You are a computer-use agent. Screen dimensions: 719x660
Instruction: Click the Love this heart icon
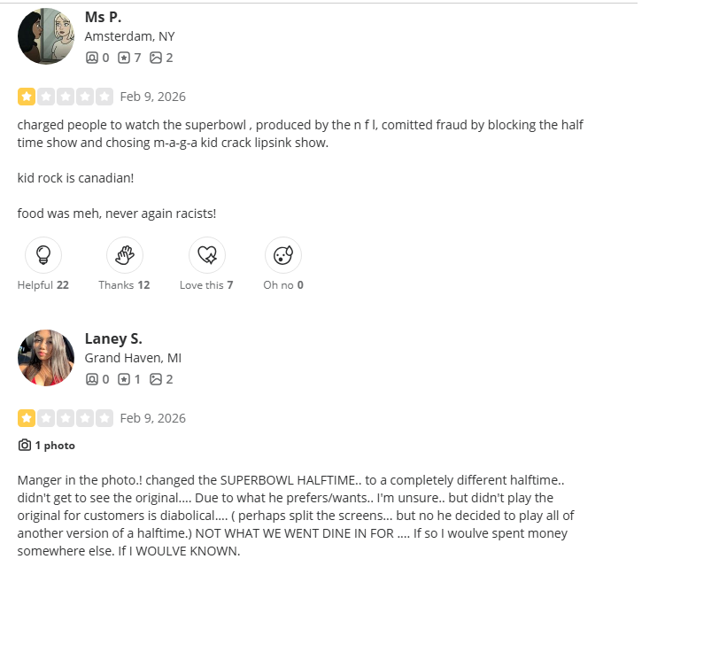[207, 255]
